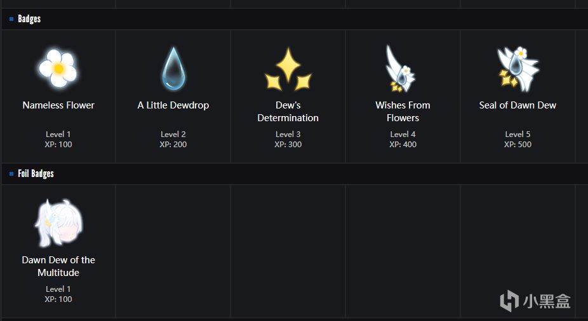Click the blue square beside Badges header
Image resolution: width=588 pixels, height=321 pixels.
click(11, 19)
